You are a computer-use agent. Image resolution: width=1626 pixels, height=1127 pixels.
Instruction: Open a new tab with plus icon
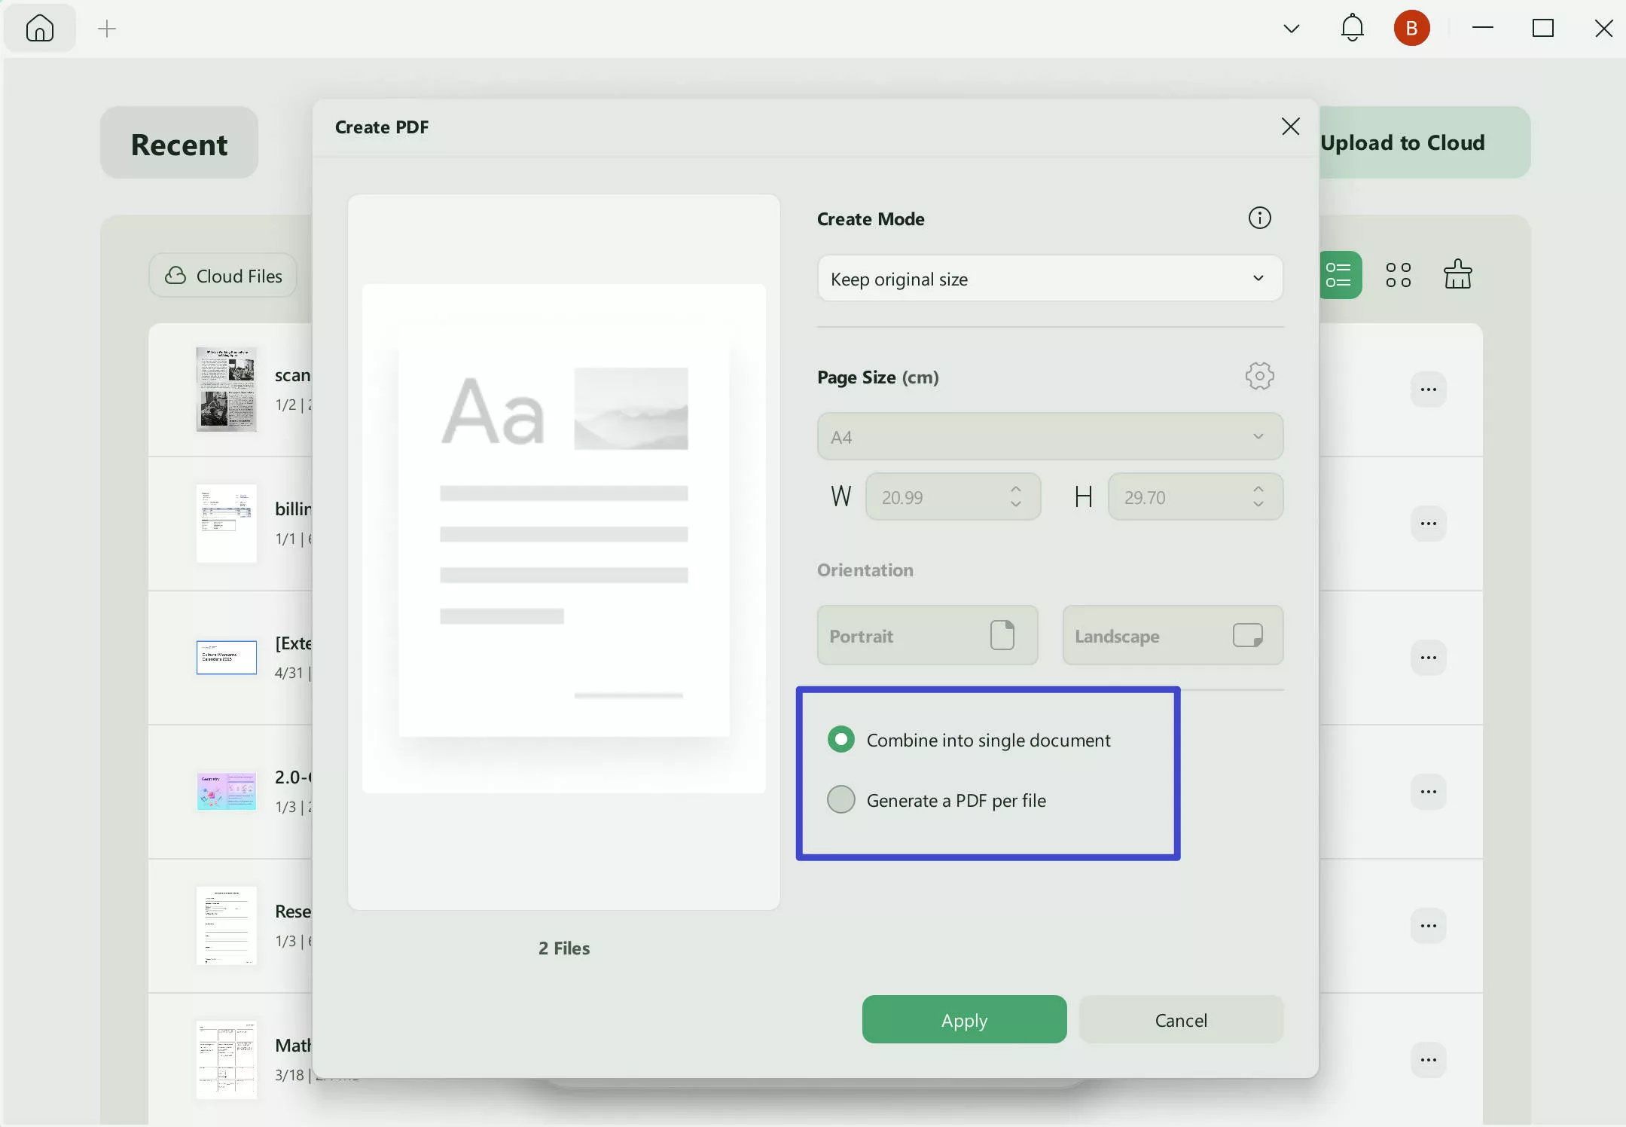tap(107, 29)
